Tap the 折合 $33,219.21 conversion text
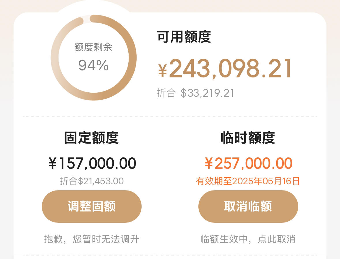340x259 pixels. click(x=195, y=93)
